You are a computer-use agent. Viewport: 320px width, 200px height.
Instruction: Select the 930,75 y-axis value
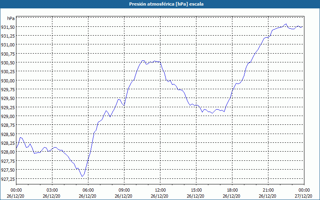(8, 54)
